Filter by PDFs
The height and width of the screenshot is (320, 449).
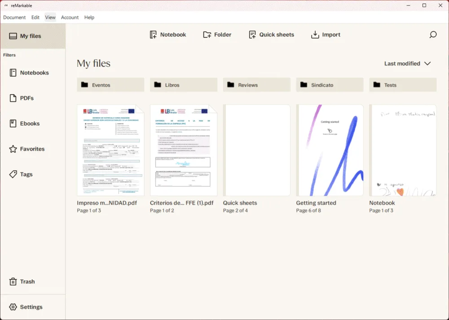[33, 98]
